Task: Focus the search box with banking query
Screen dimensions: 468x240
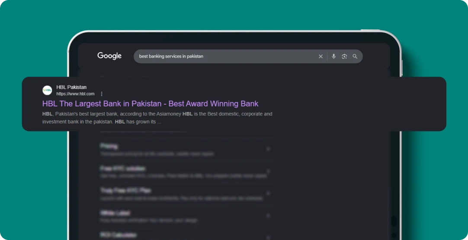Action: pos(248,56)
